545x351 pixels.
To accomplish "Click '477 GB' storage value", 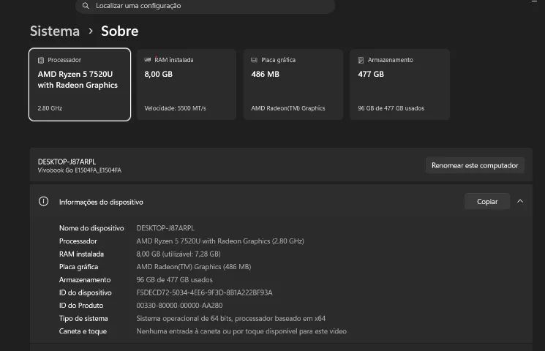I will tap(371, 74).
